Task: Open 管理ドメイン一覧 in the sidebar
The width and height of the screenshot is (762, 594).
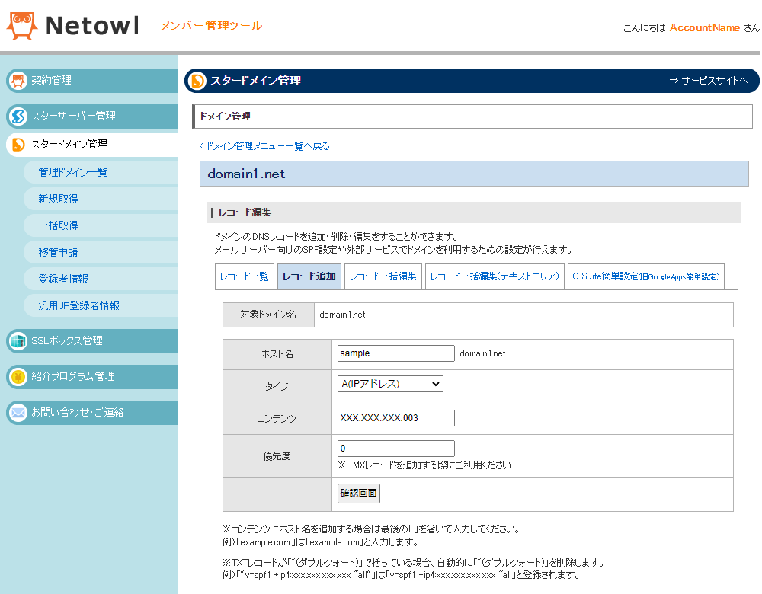Action: 73,173
